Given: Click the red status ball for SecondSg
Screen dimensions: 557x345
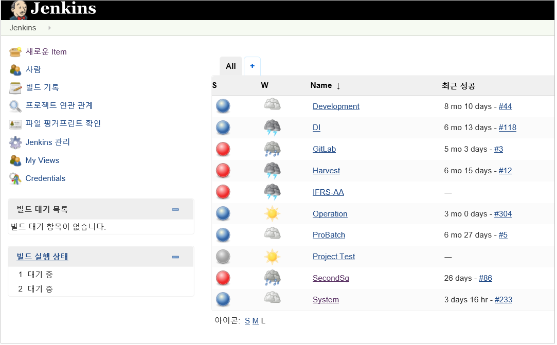Looking at the screenshot, I should click(223, 278).
